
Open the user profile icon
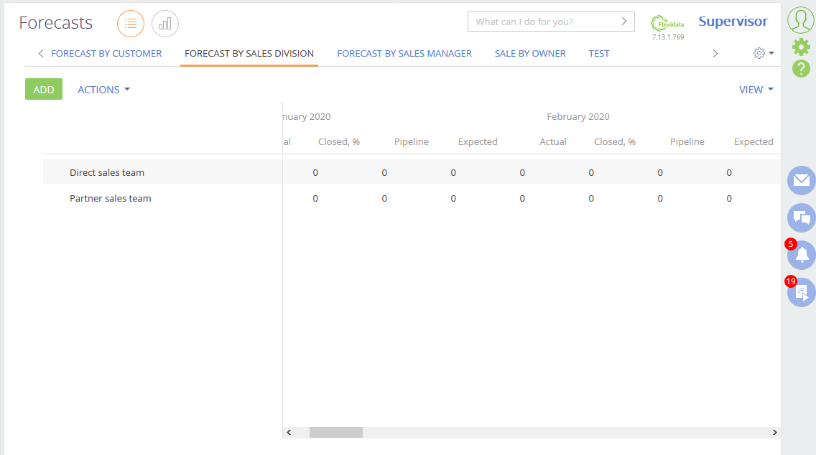click(800, 20)
